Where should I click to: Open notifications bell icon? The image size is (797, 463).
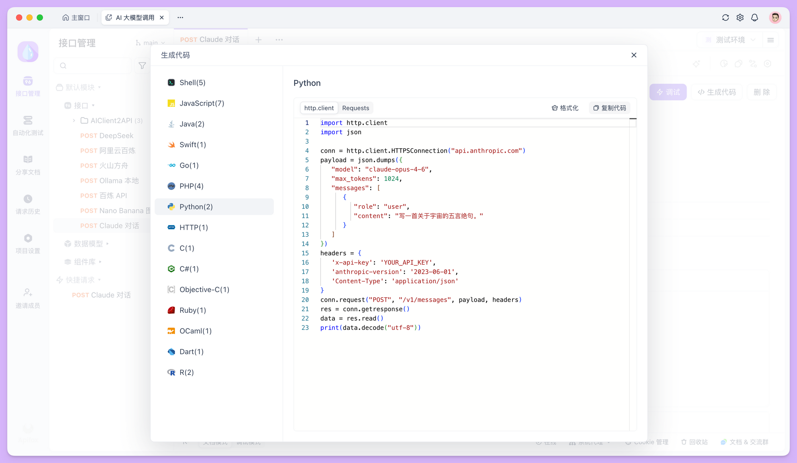click(x=754, y=18)
